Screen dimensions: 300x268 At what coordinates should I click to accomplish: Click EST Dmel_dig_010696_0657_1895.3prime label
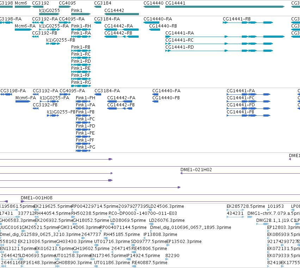pos(191,228)
